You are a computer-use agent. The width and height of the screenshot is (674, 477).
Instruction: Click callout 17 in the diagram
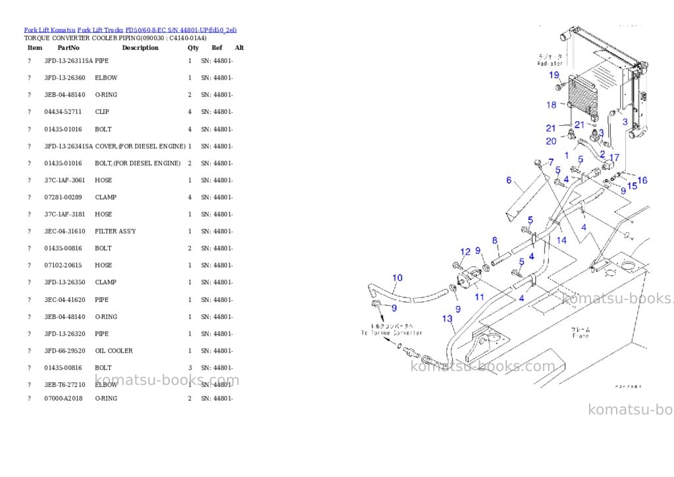(615, 158)
